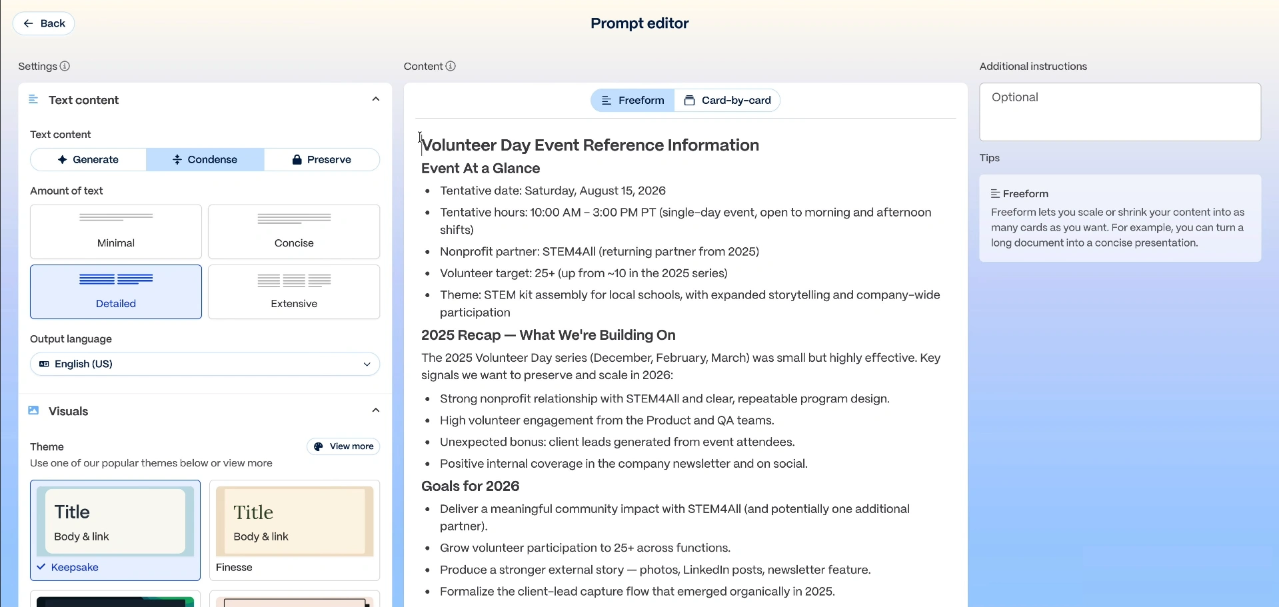1279x607 pixels.
Task: Click the Text content section icon
Action: pos(33,99)
